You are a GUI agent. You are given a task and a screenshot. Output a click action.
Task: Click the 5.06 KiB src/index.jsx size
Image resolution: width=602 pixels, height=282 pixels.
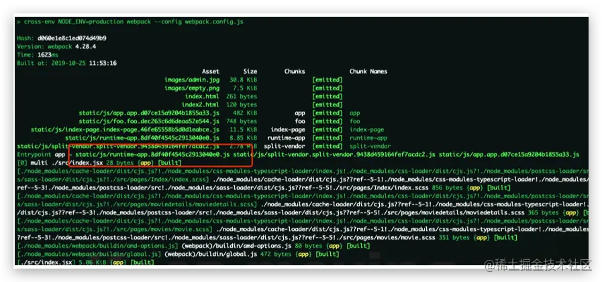coord(94,263)
